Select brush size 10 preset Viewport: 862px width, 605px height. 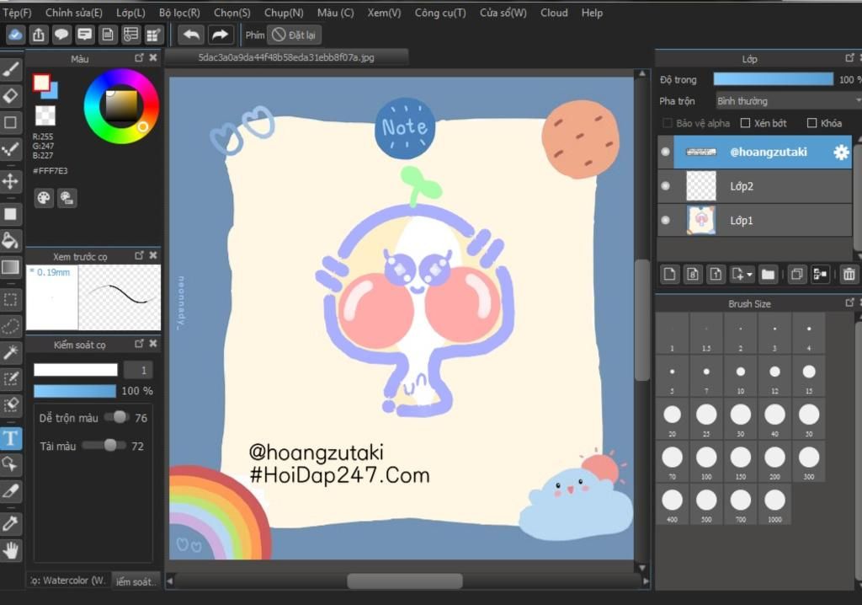coord(741,376)
